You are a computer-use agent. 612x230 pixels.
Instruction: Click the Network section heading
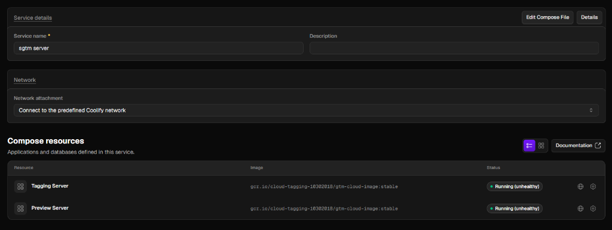coord(25,80)
